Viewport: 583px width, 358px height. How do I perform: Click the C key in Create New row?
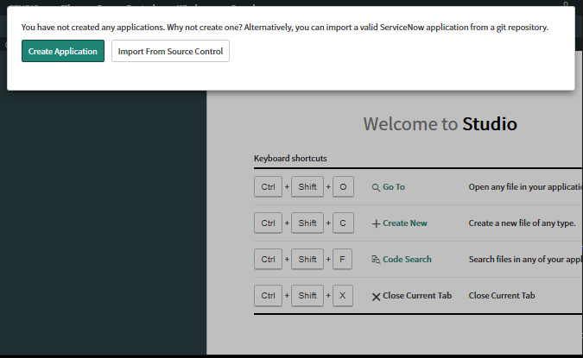(343, 223)
